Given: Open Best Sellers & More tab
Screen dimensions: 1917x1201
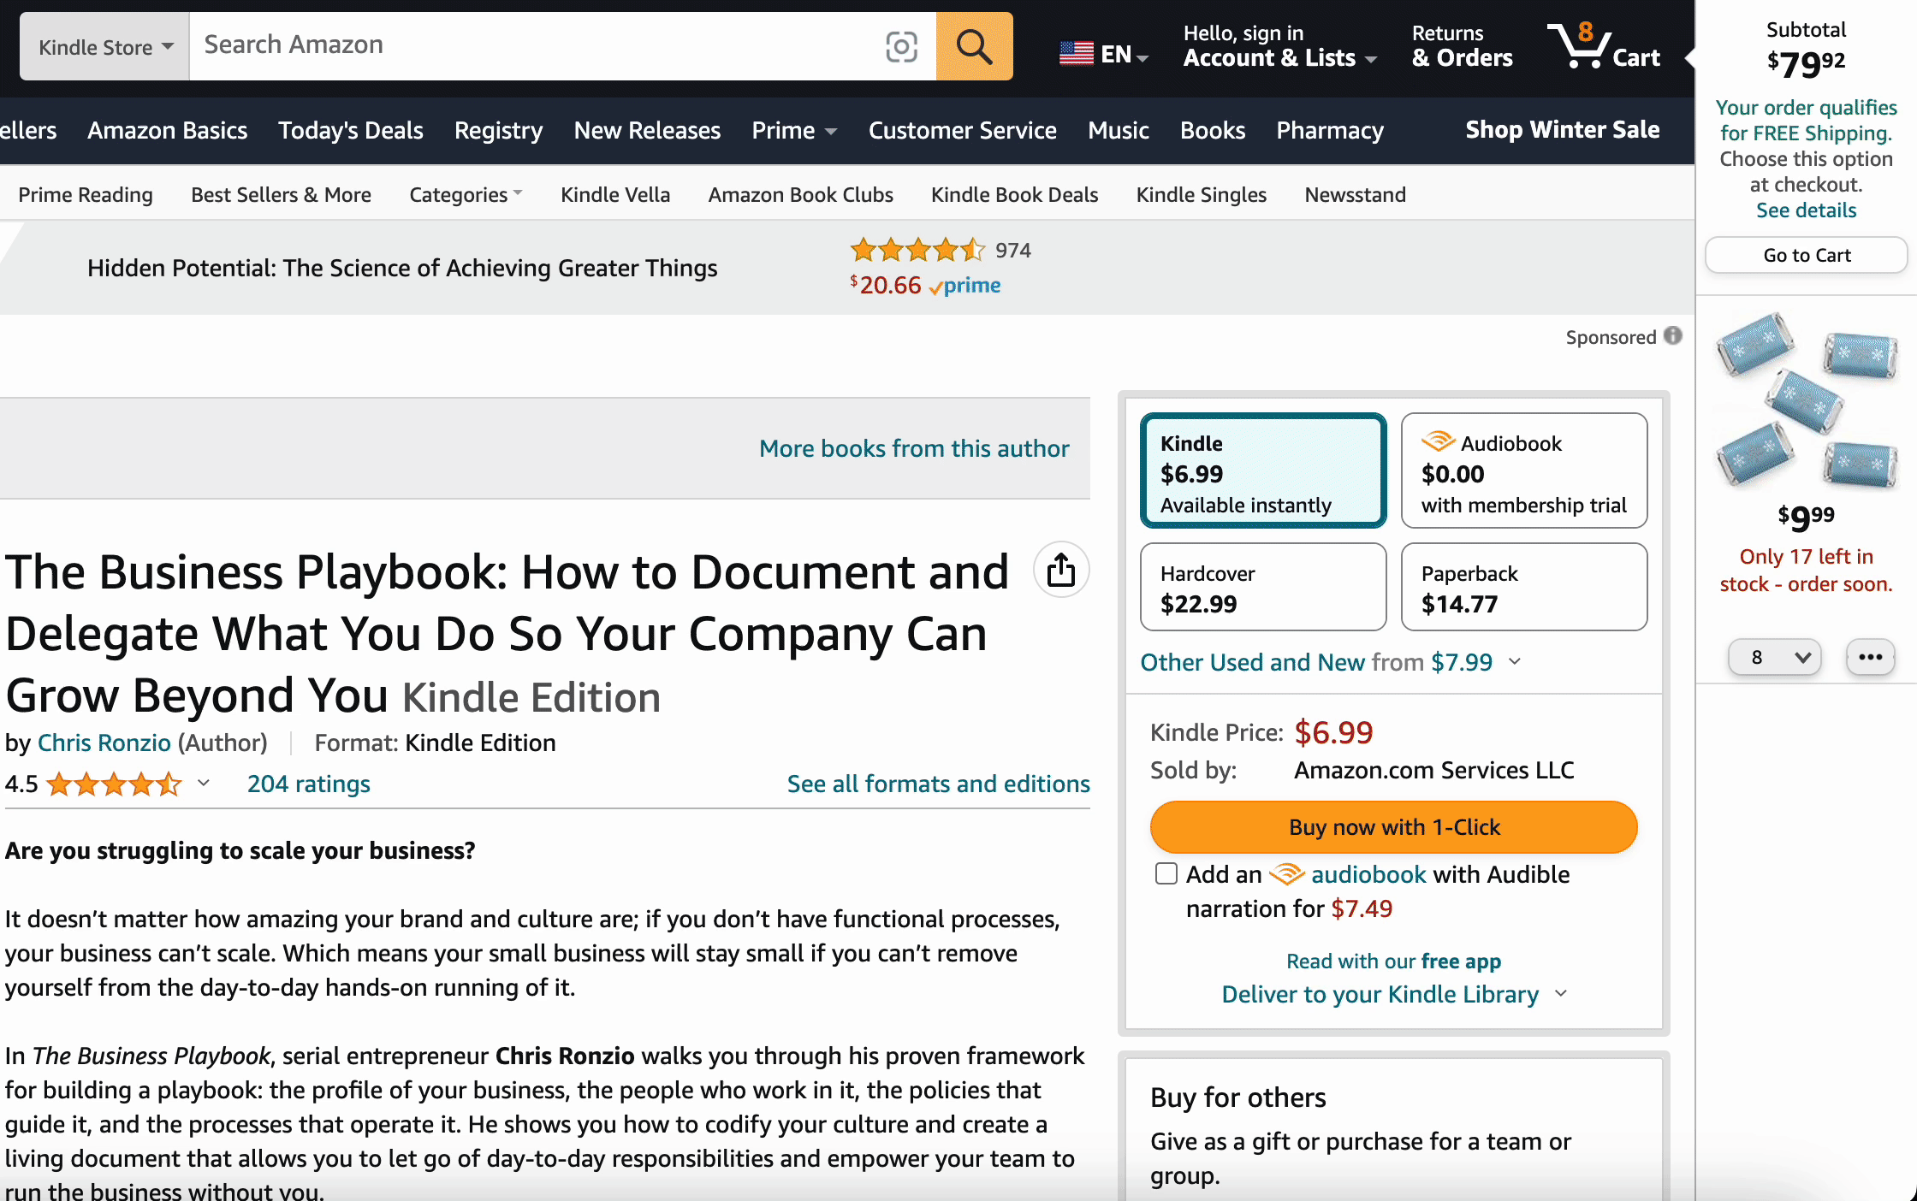Looking at the screenshot, I should (x=282, y=195).
